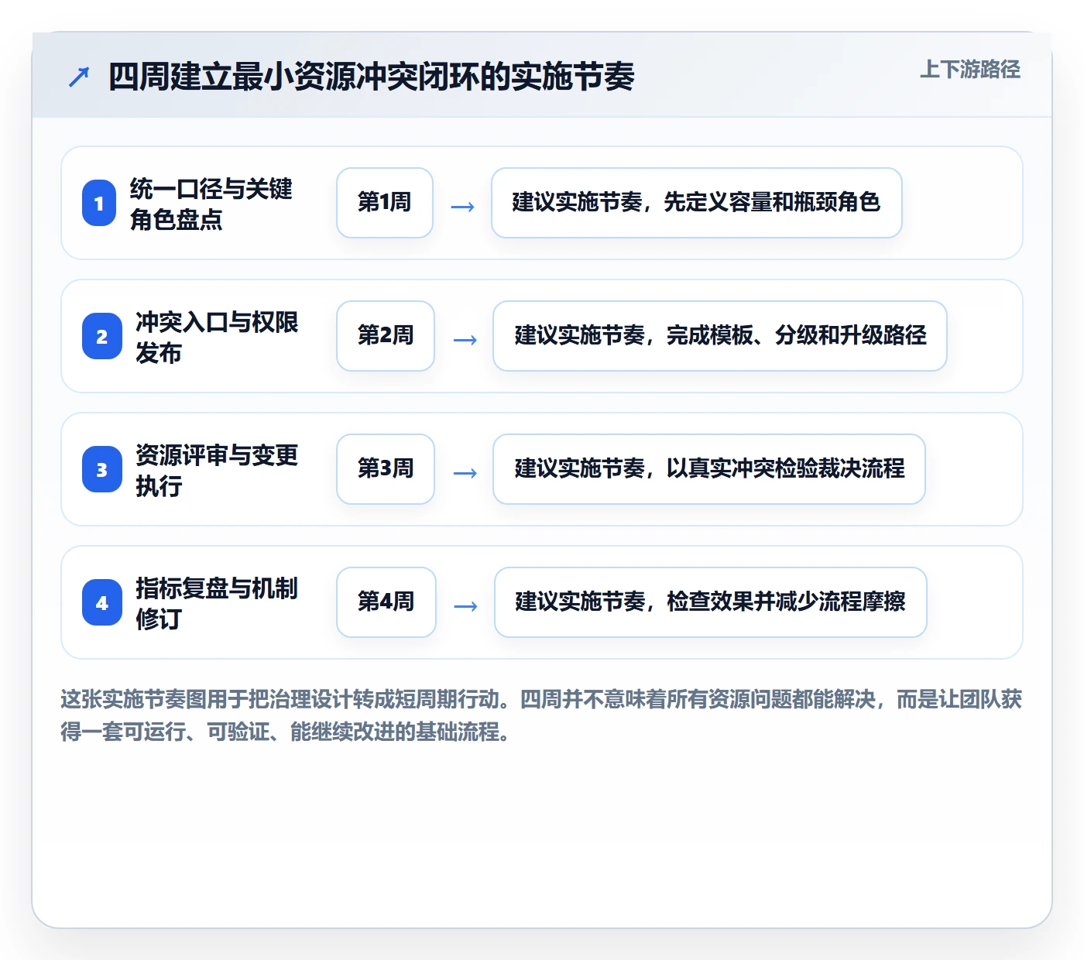Select the 第4周 chip
The width and height of the screenshot is (1084, 960).
click(386, 602)
